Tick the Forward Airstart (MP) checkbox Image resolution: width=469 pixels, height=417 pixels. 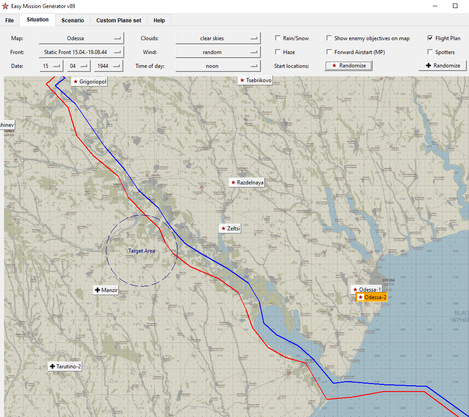click(329, 52)
